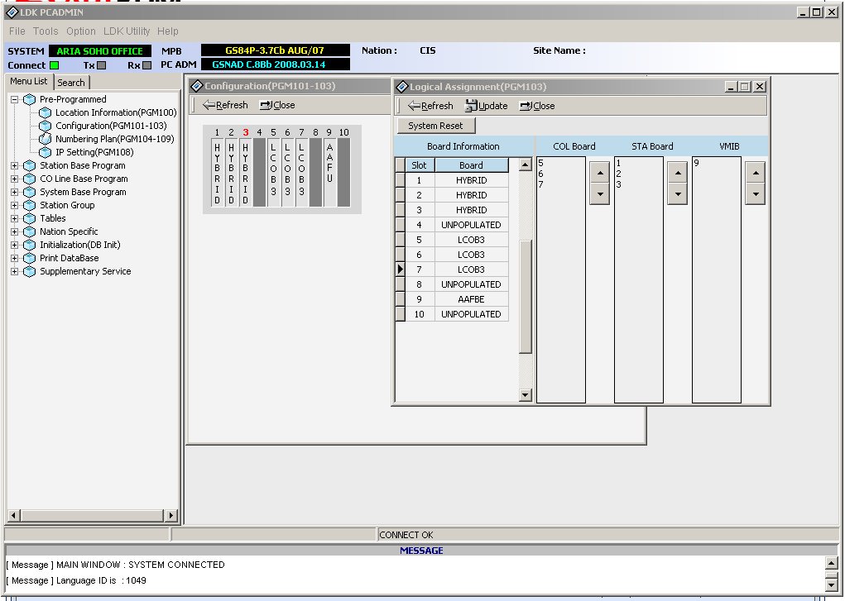This screenshot has width=845, height=601.
Task: Click the Tx status indicator
Action: [101, 65]
